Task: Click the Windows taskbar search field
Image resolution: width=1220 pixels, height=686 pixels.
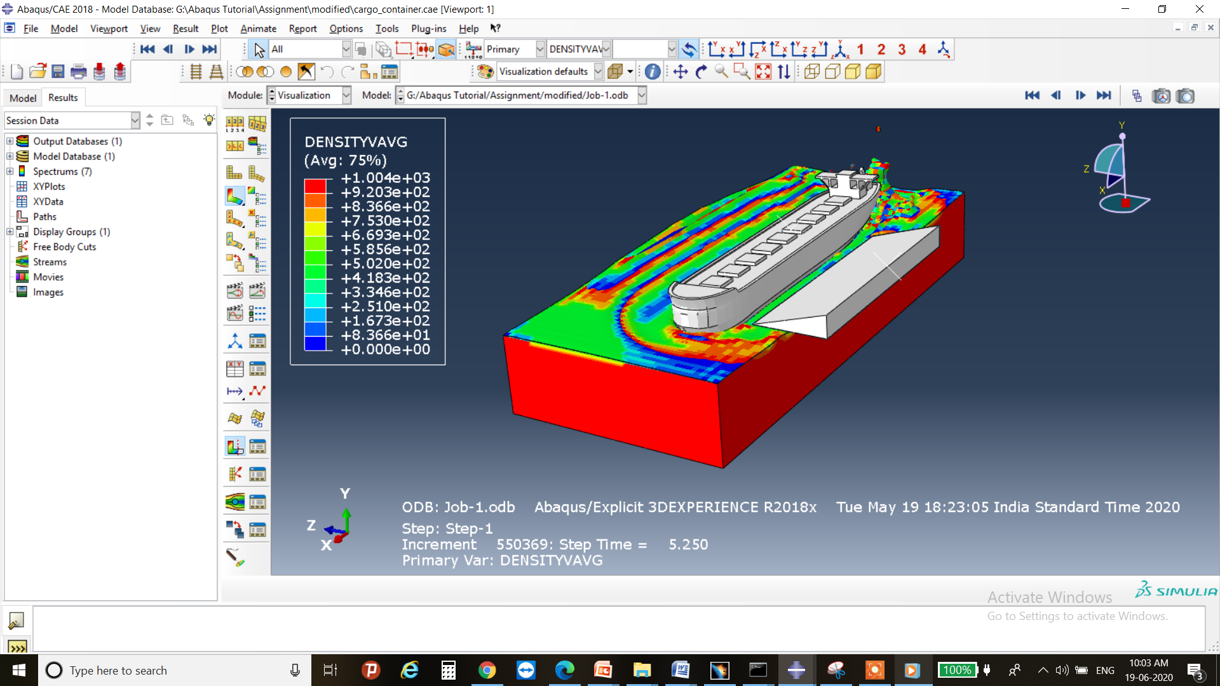Action: pos(174,670)
